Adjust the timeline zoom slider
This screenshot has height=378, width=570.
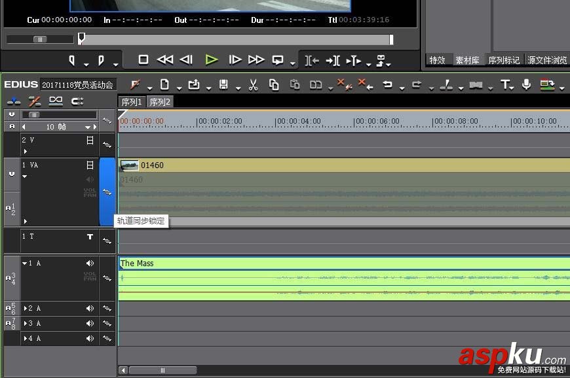[34, 115]
